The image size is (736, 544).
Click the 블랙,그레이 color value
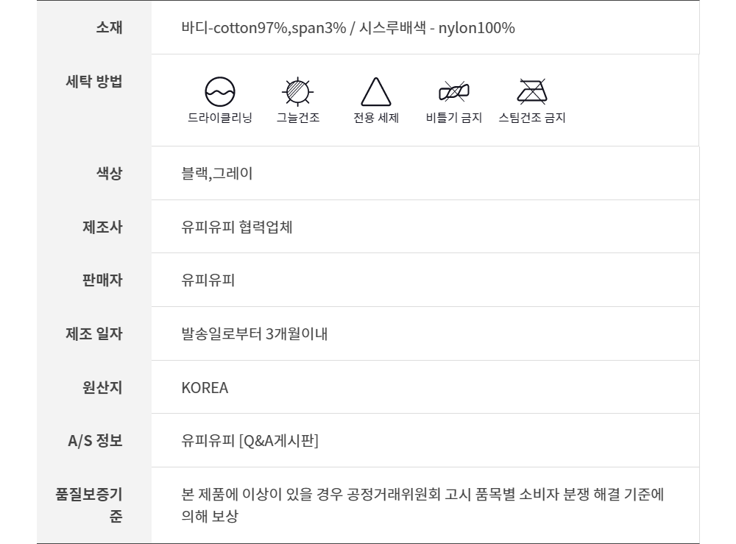[x=217, y=174]
